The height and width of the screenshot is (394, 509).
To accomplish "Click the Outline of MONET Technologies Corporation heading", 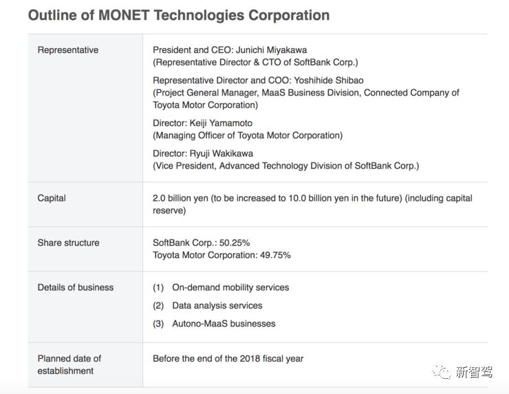I will pyautogui.click(x=178, y=15).
